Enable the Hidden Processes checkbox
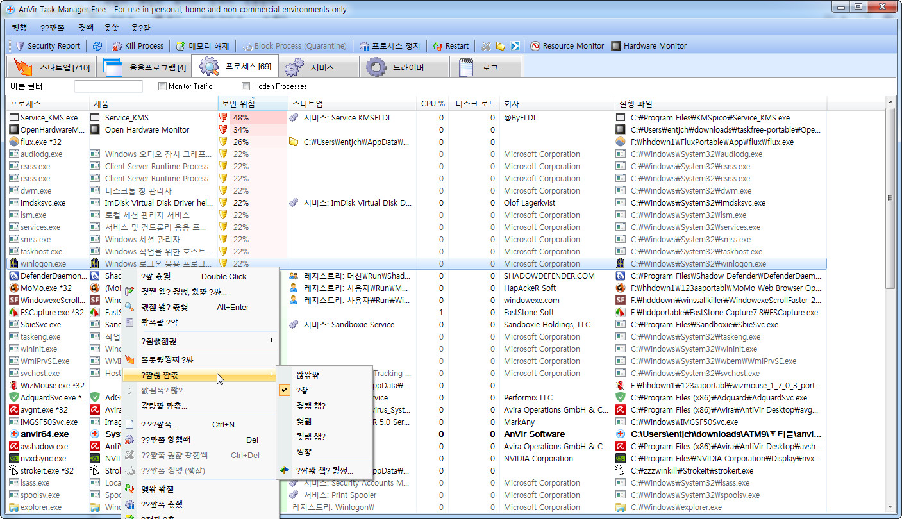This screenshot has height=519, width=902. pos(246,86)
